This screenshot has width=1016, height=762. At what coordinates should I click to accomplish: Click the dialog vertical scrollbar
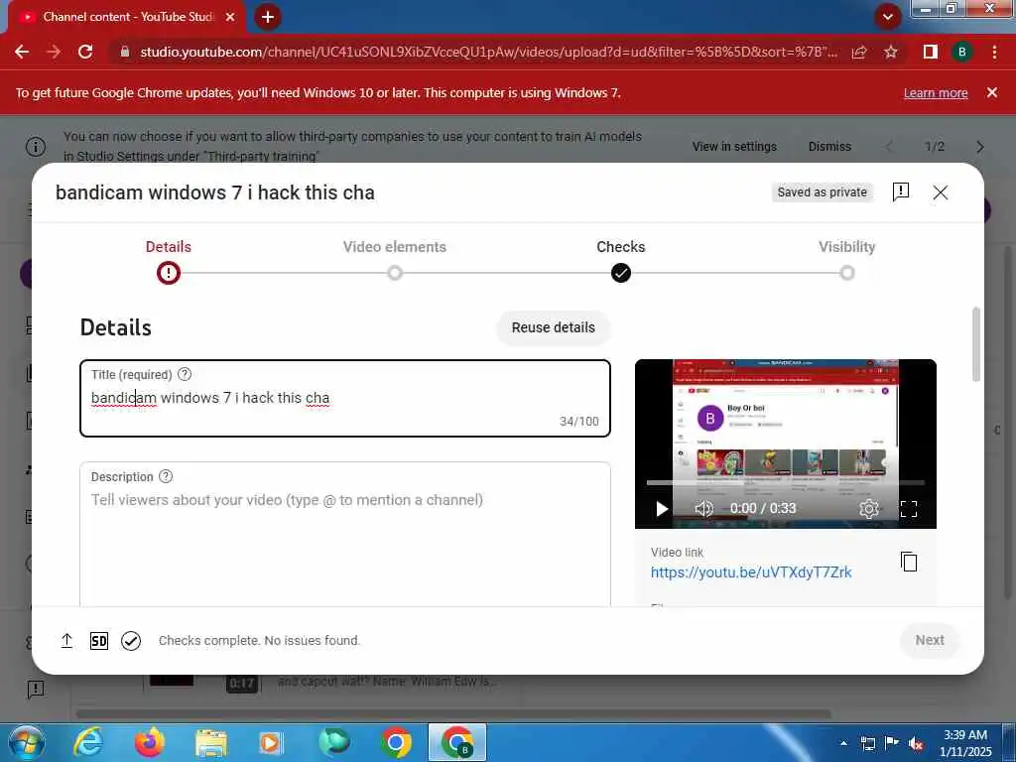tap(976, 344)
